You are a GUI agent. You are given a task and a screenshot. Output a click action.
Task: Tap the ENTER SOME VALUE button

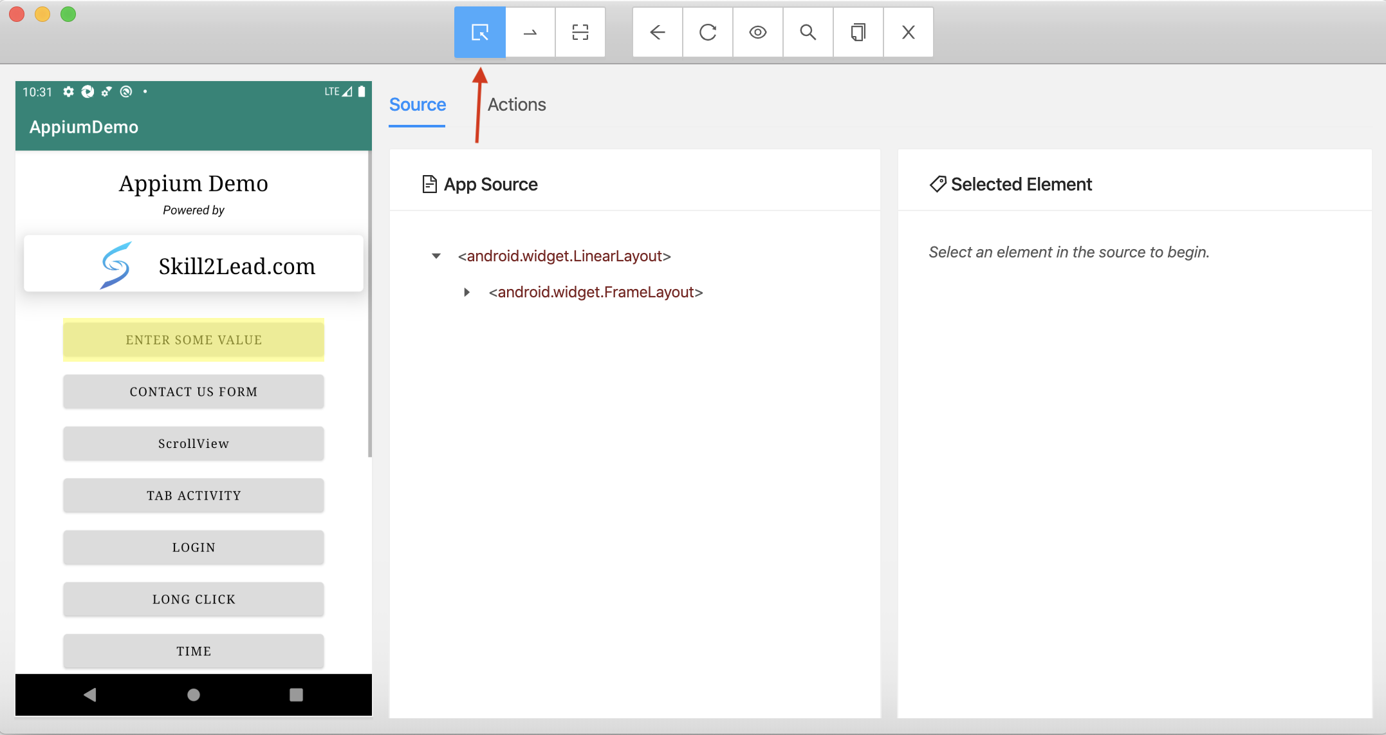click(x=193, y=340)
